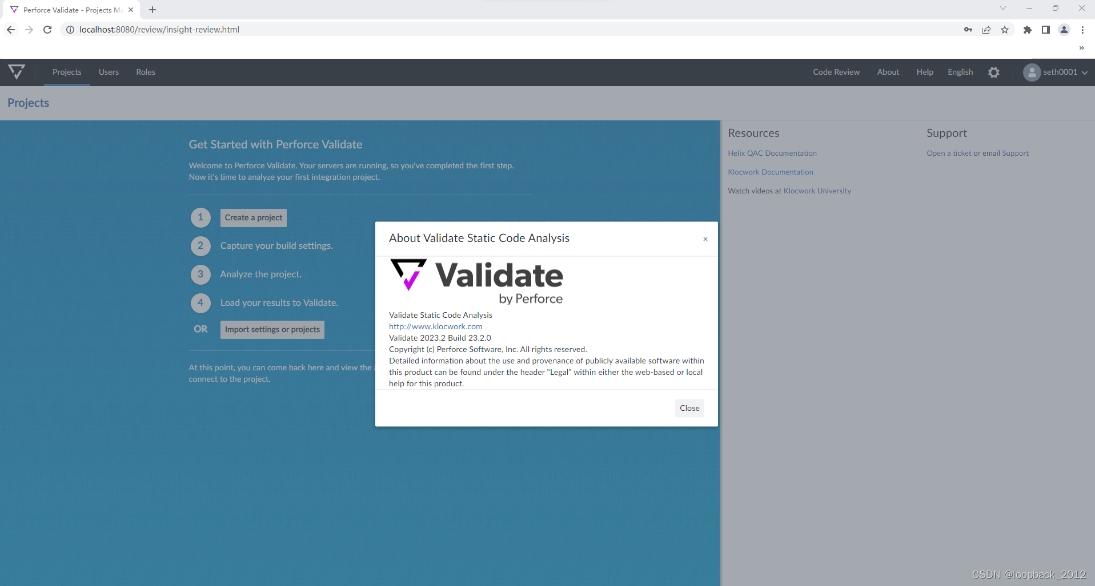Open the password key icon in the address bar
The height and width of the screenshot is (586, 1095).
coord(968,30)
